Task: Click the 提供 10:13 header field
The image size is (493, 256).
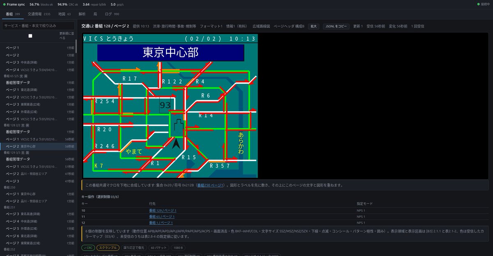Action: (x=141, y=26)
